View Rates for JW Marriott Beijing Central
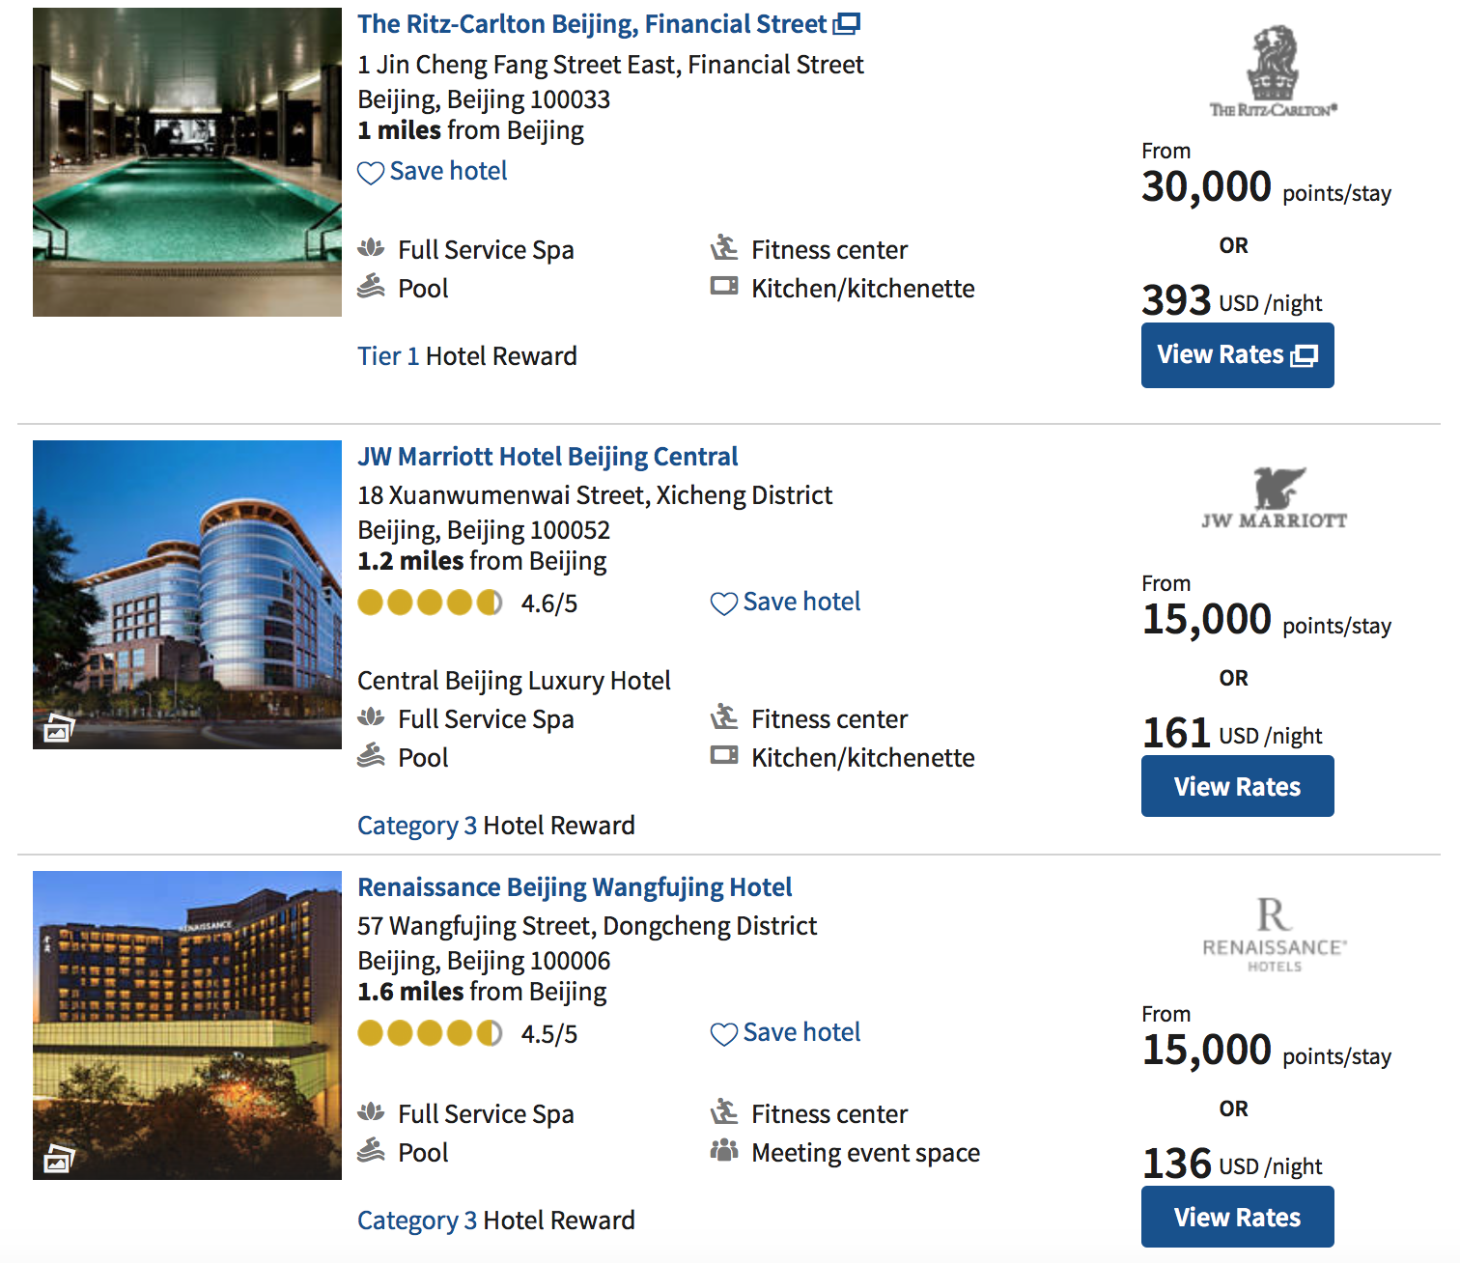Viewport: 1460px width, 1263px height. [1237, 786]
